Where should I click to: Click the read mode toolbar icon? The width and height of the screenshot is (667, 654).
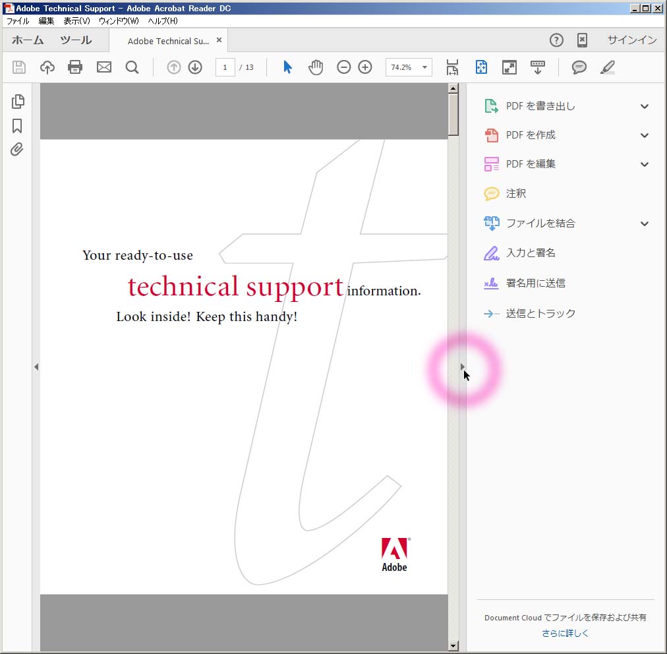click(538, 67)
